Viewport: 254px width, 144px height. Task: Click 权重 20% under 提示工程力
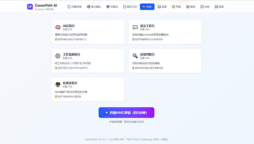click(x=145, y=30)
